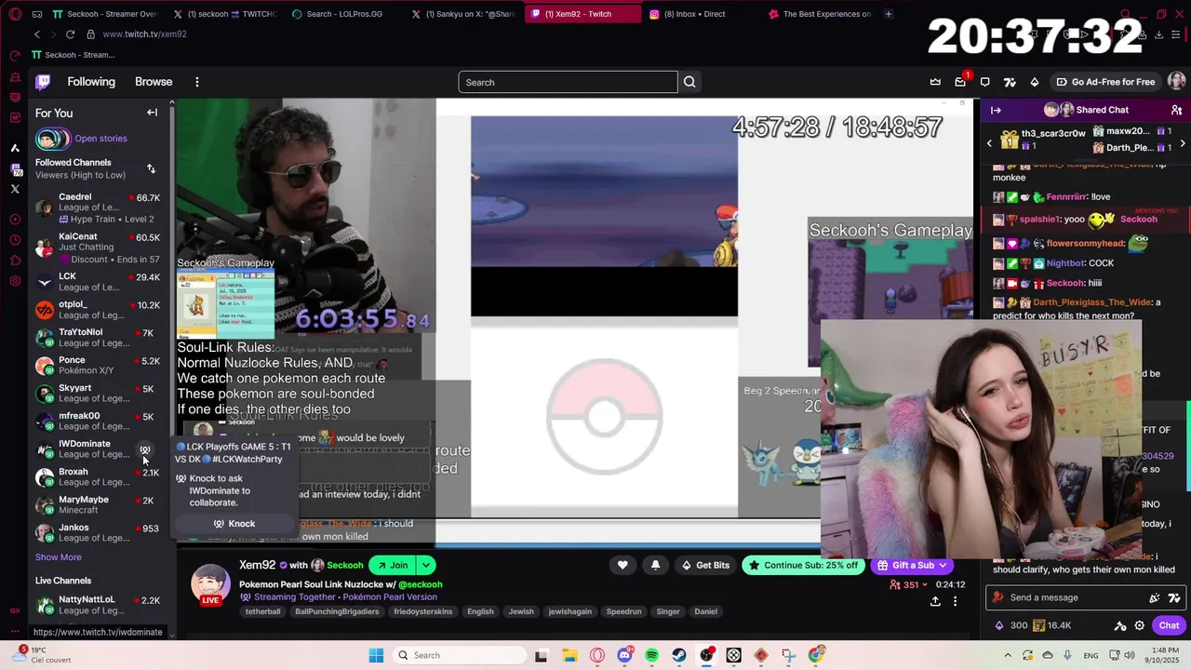Switch to the Search LOLPros.GG tab
This screenshot has width=1191, height=670.
tap(343, 14)
